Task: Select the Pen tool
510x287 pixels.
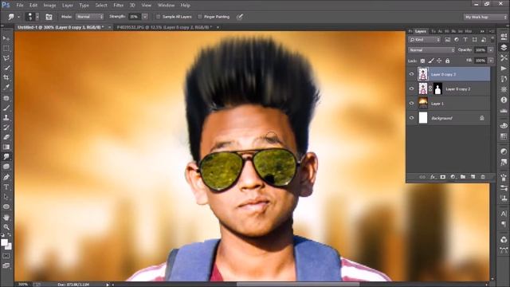Action: pos(6,177)
